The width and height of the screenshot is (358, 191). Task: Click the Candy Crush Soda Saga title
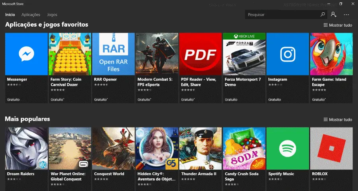241,176
